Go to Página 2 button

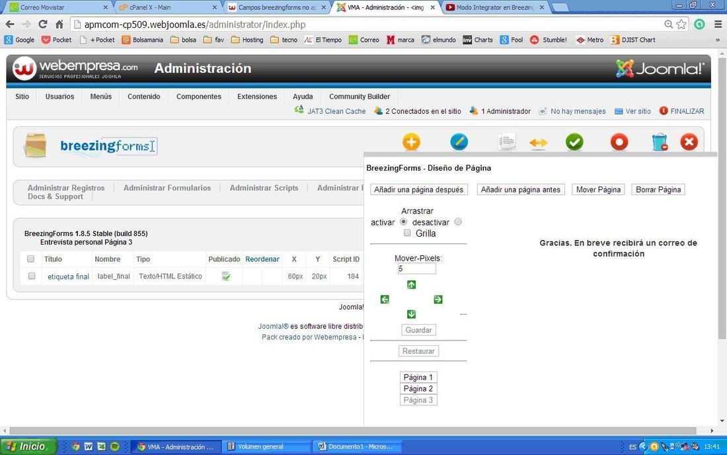pos(418,389)
